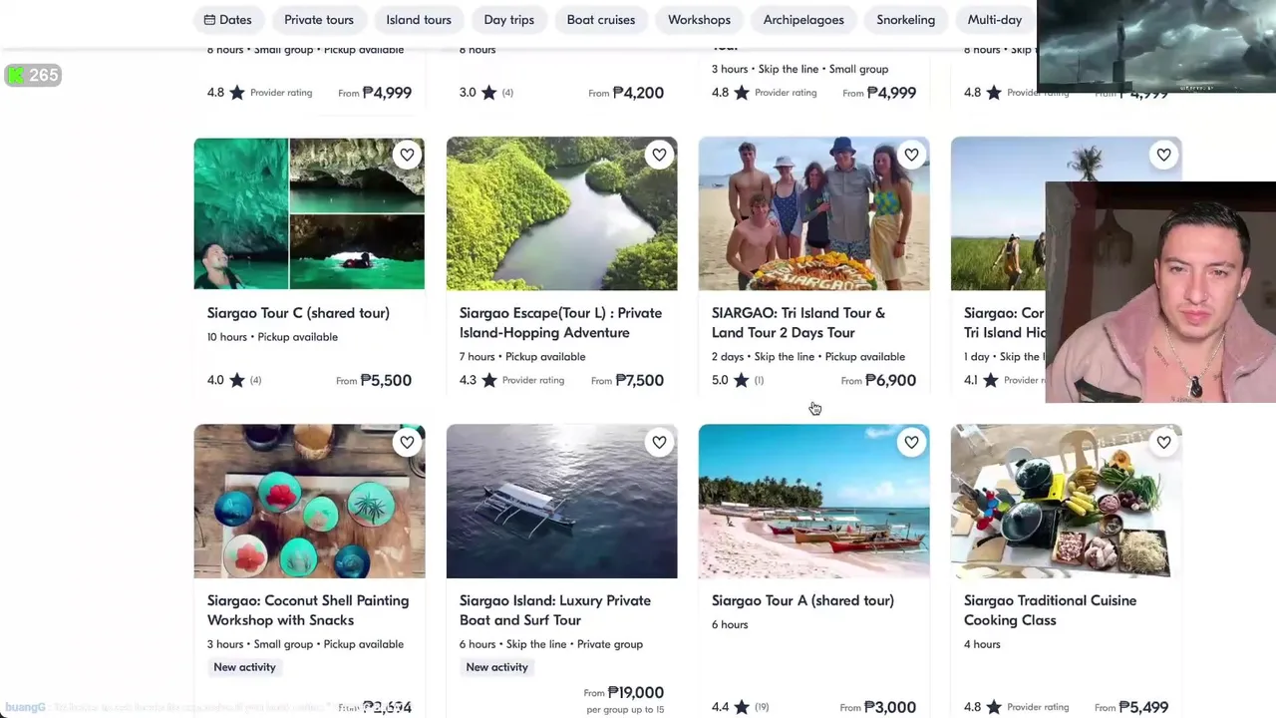The width and height of the screenshot is (1276, 718).
Task: Favorite the Siargao Tour A listing
Action: (x=911, y=442)
